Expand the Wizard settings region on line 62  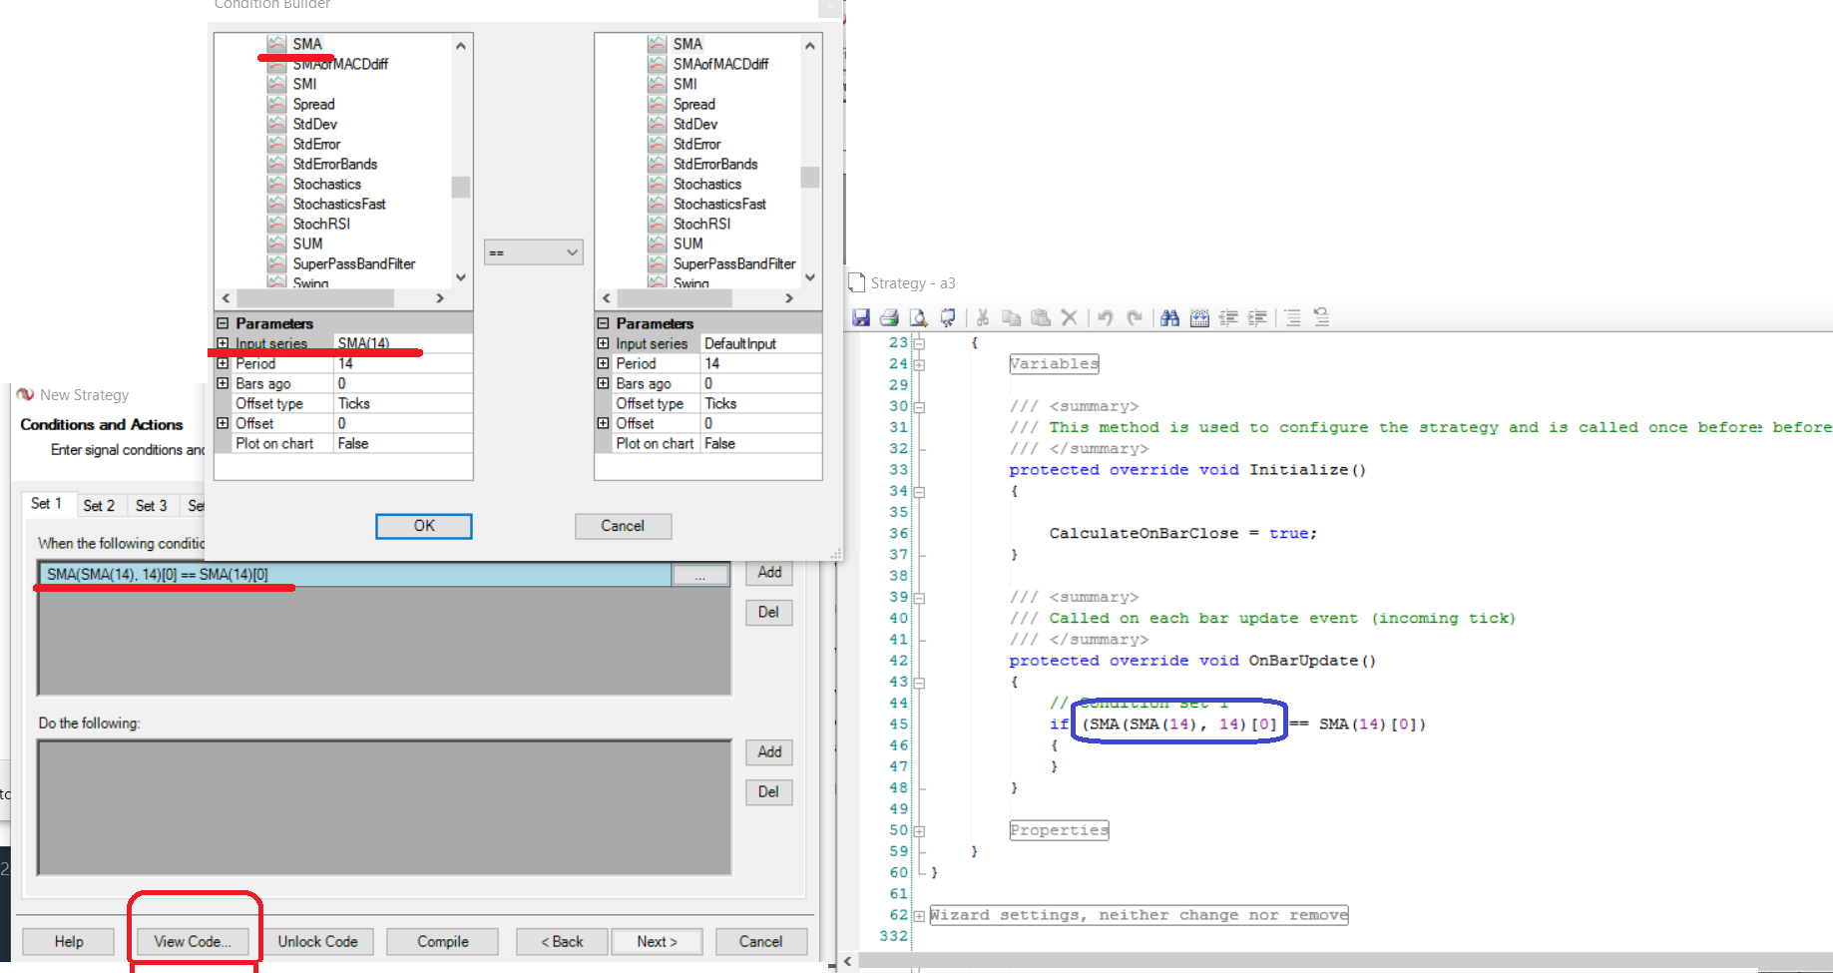pos(920,915)
